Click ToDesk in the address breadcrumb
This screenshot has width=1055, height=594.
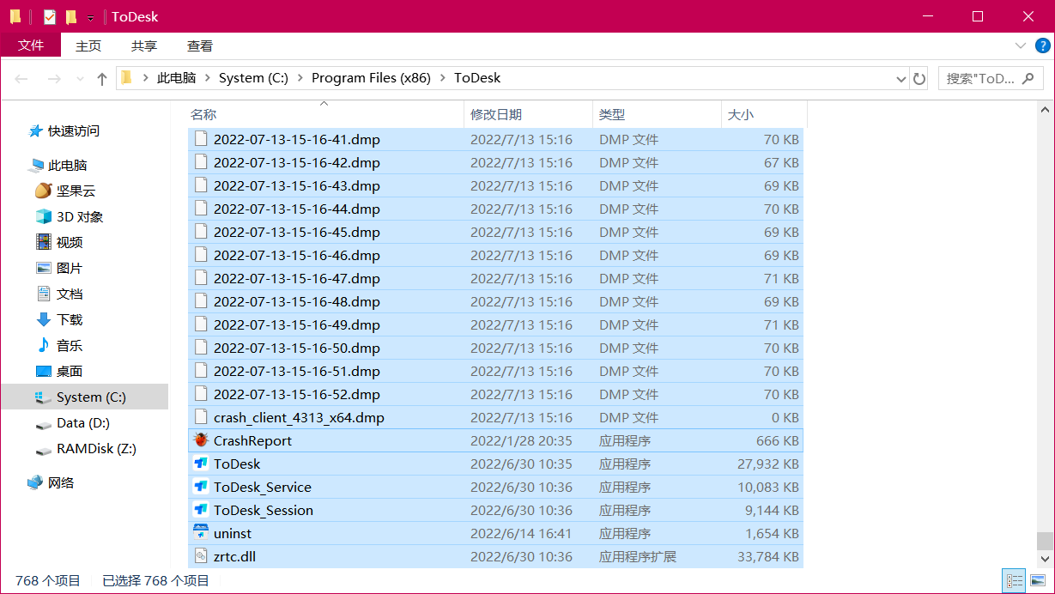tap(477, 78)
